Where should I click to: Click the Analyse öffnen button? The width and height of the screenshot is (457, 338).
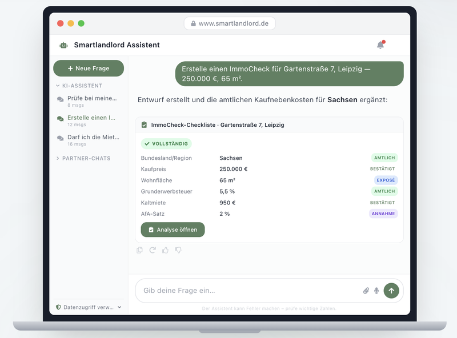[x=173, y=230]
